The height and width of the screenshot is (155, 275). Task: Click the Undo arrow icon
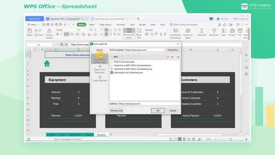pos(65,25)
